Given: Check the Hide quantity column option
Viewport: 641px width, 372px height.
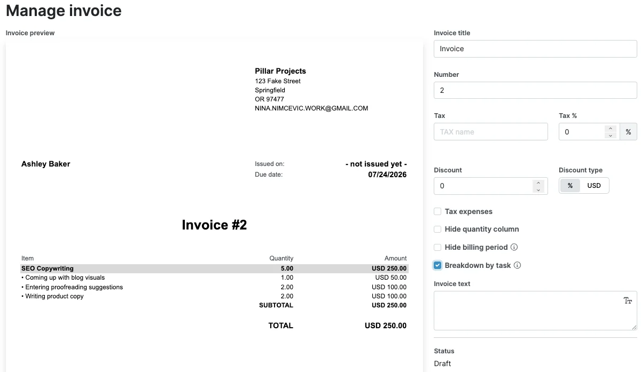Looking at the screenshot, I should [437, 229].
